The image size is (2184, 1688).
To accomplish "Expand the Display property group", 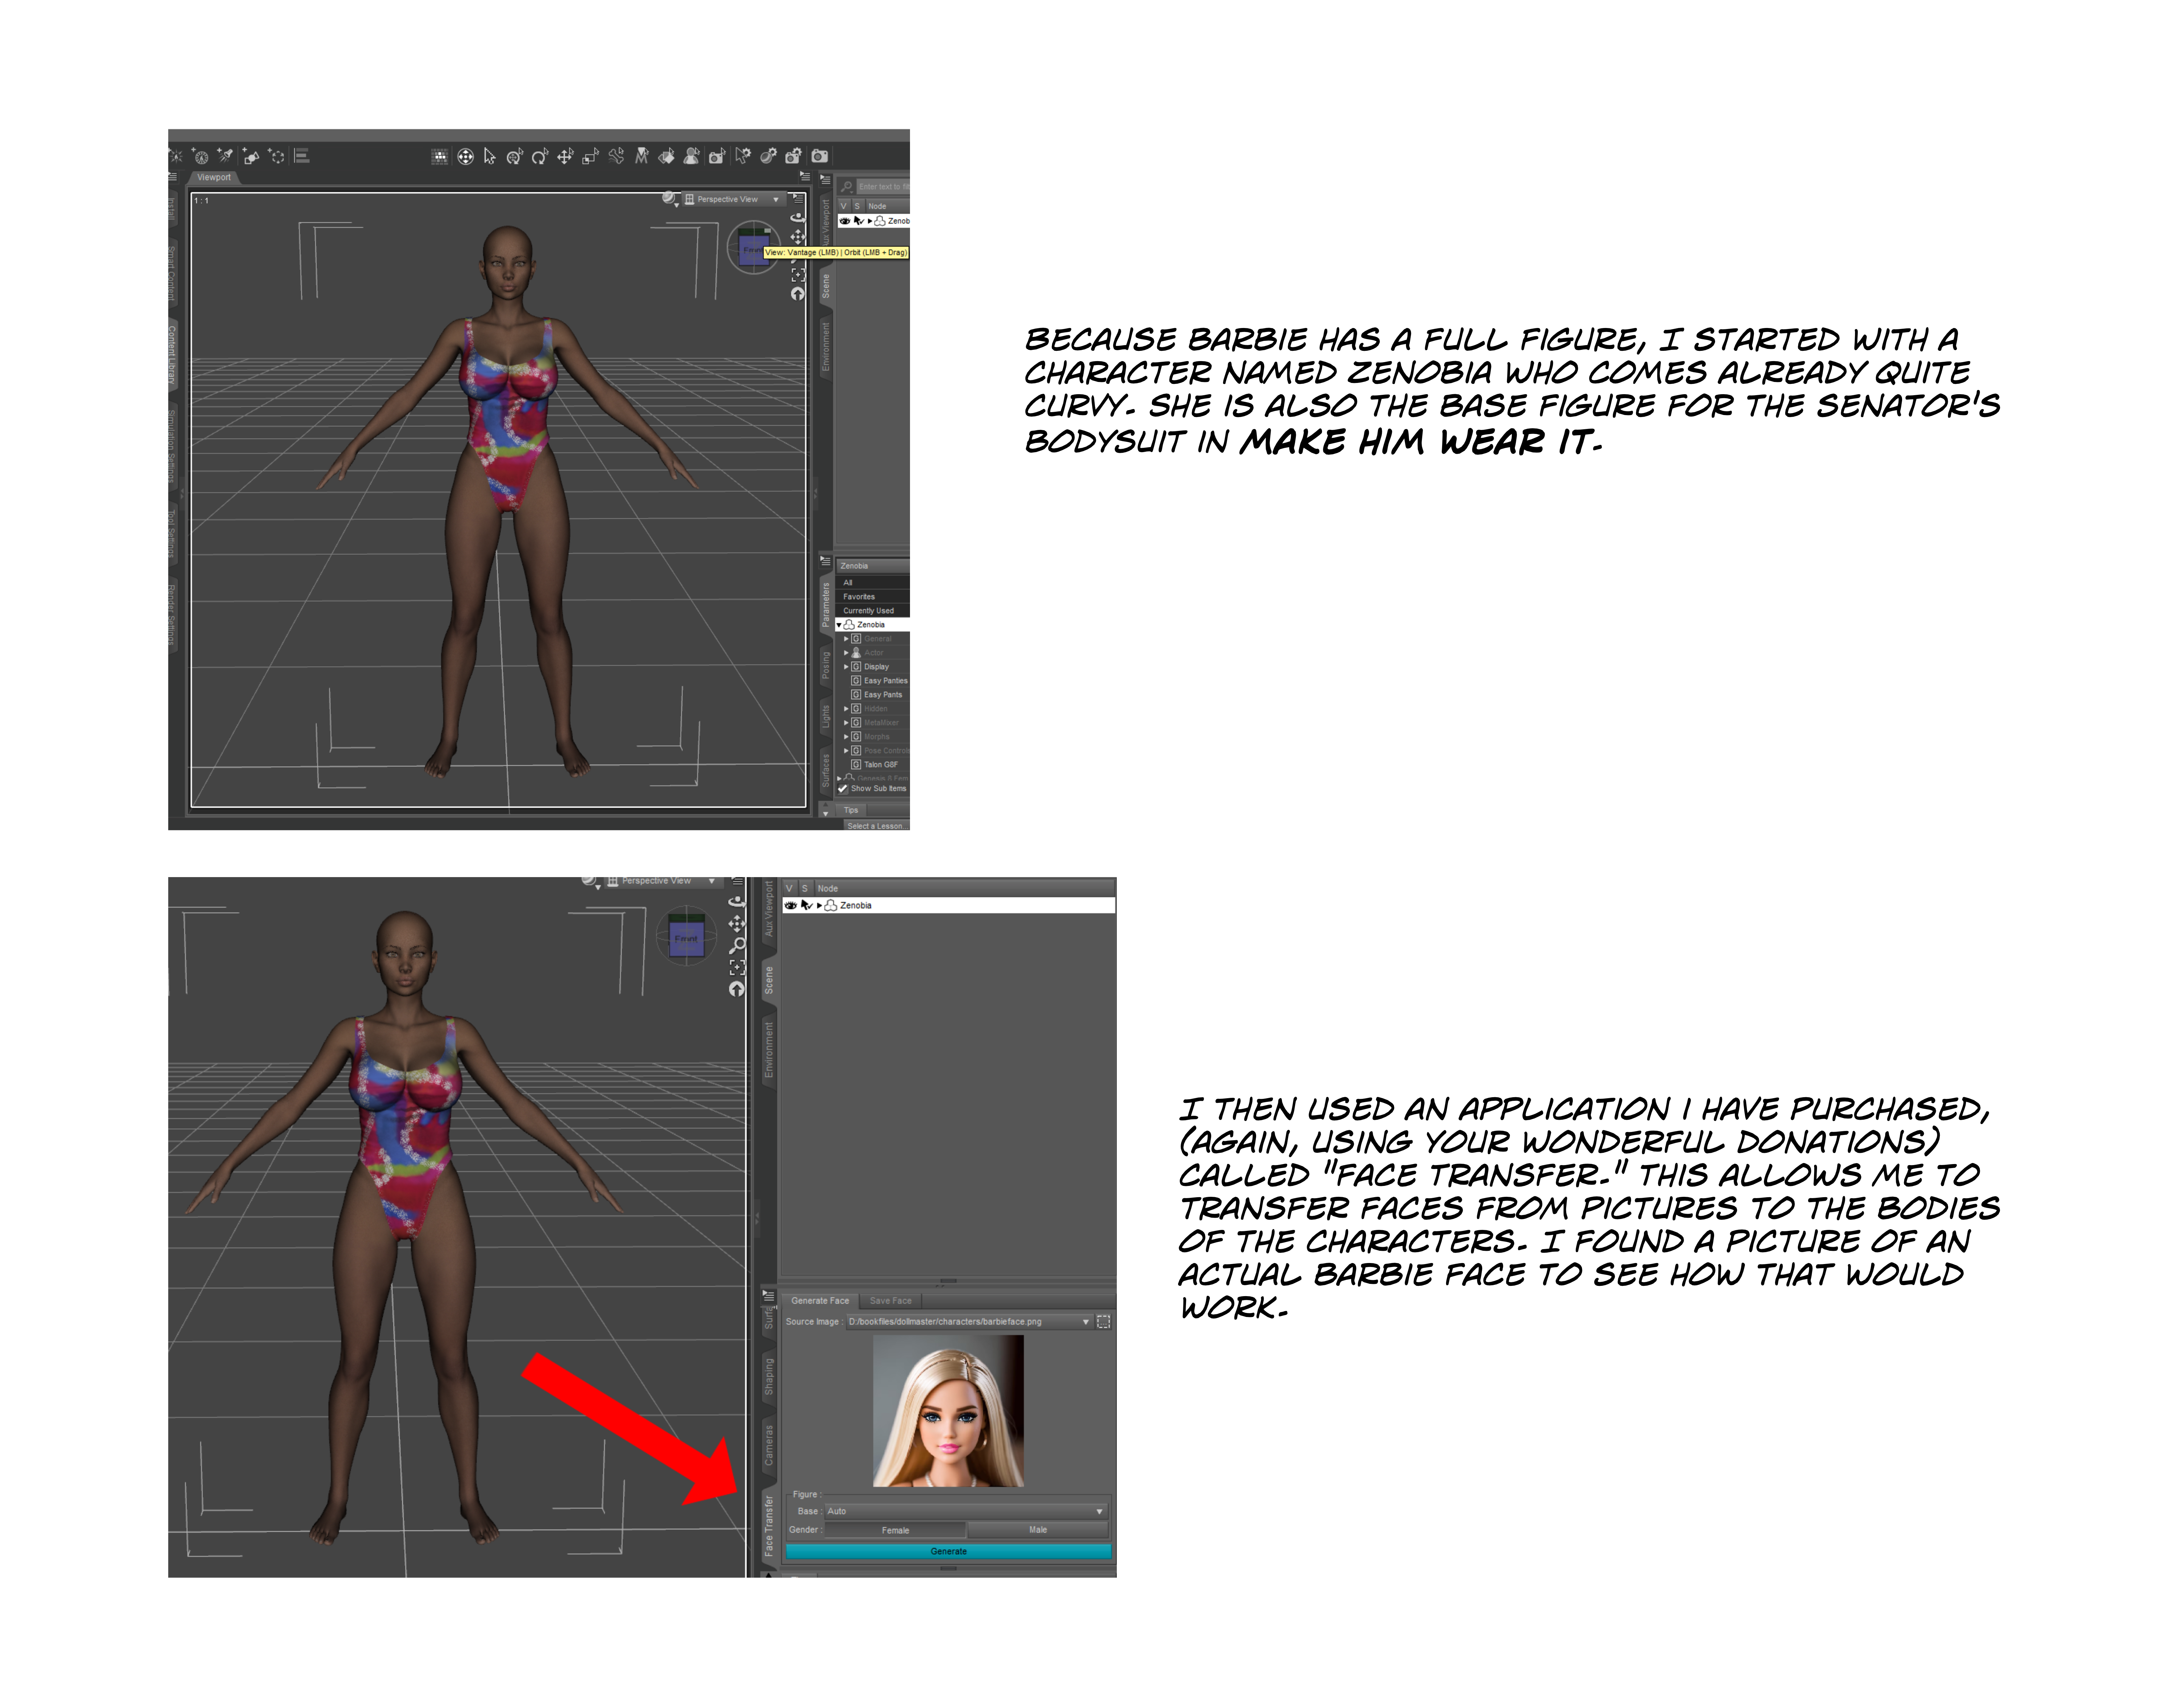I will (x=846, y=667).
